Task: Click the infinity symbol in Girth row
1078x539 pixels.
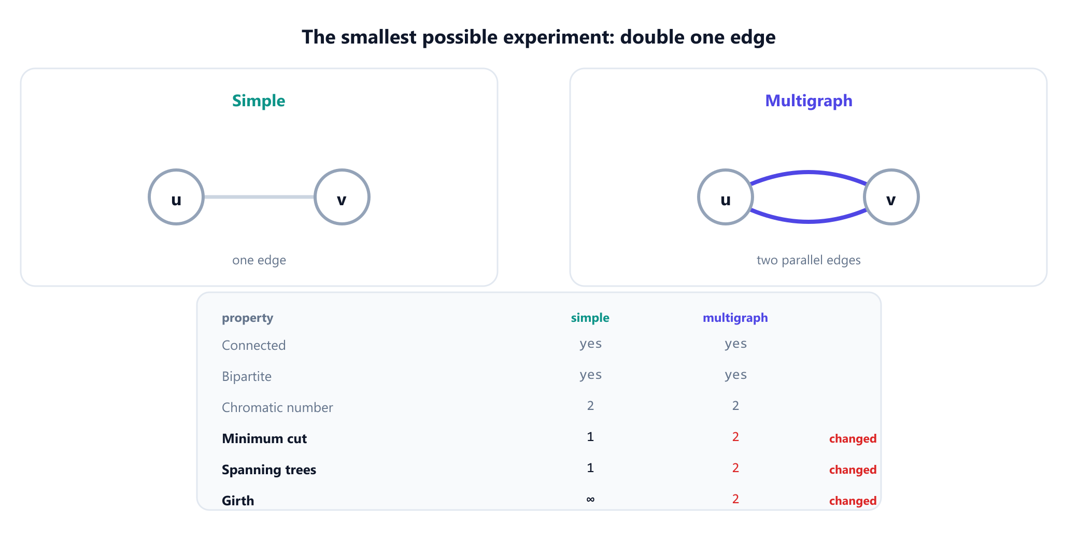Action: click(x=590, y=499)
